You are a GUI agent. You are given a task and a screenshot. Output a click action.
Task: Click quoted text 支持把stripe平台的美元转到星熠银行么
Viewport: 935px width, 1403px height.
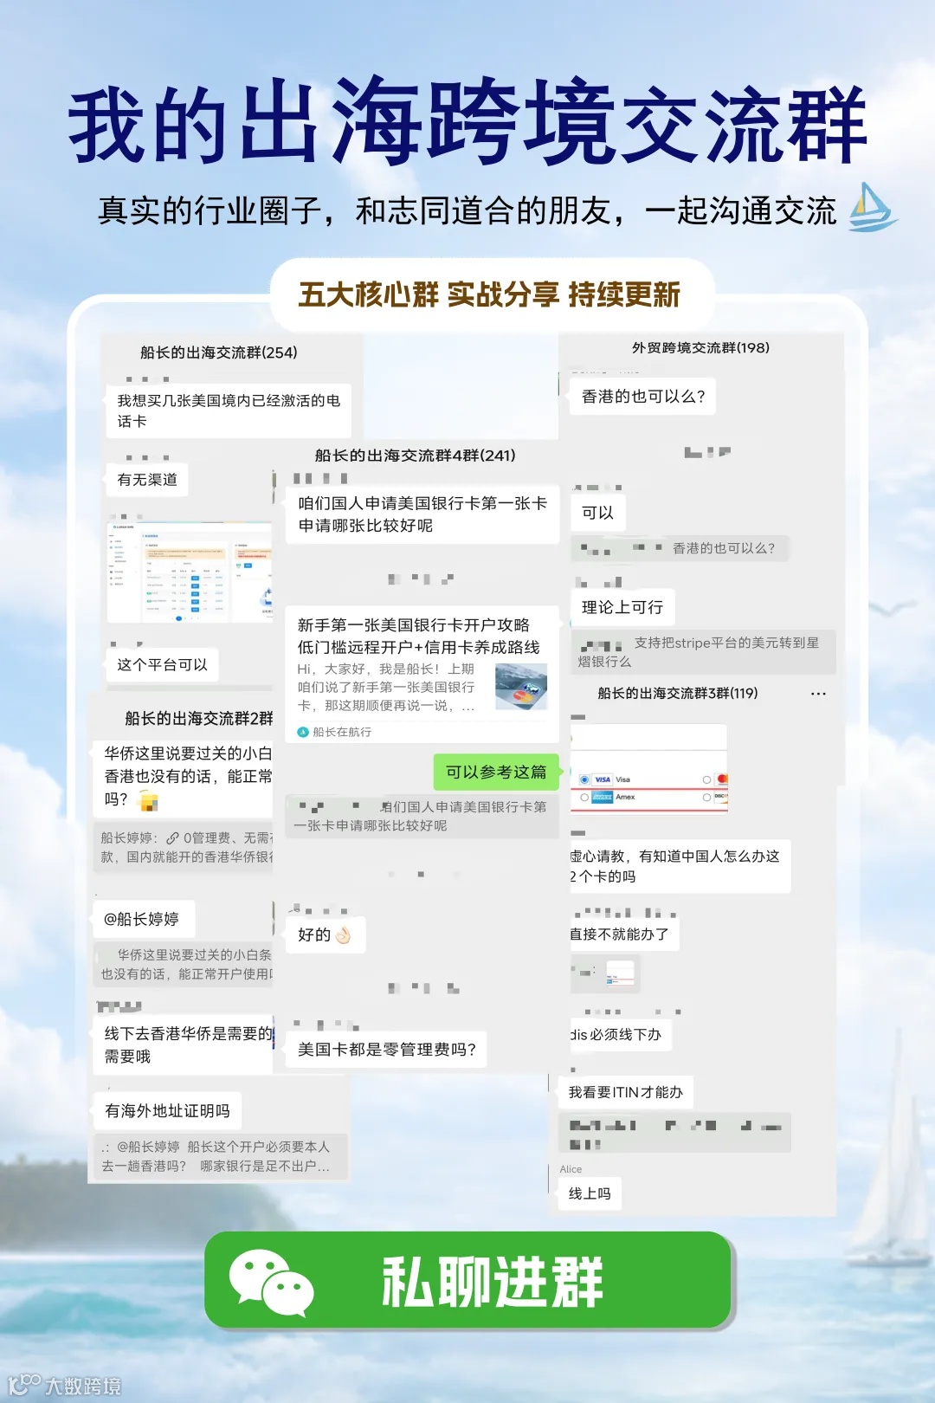pyautogui.click(x=703, y=652)
